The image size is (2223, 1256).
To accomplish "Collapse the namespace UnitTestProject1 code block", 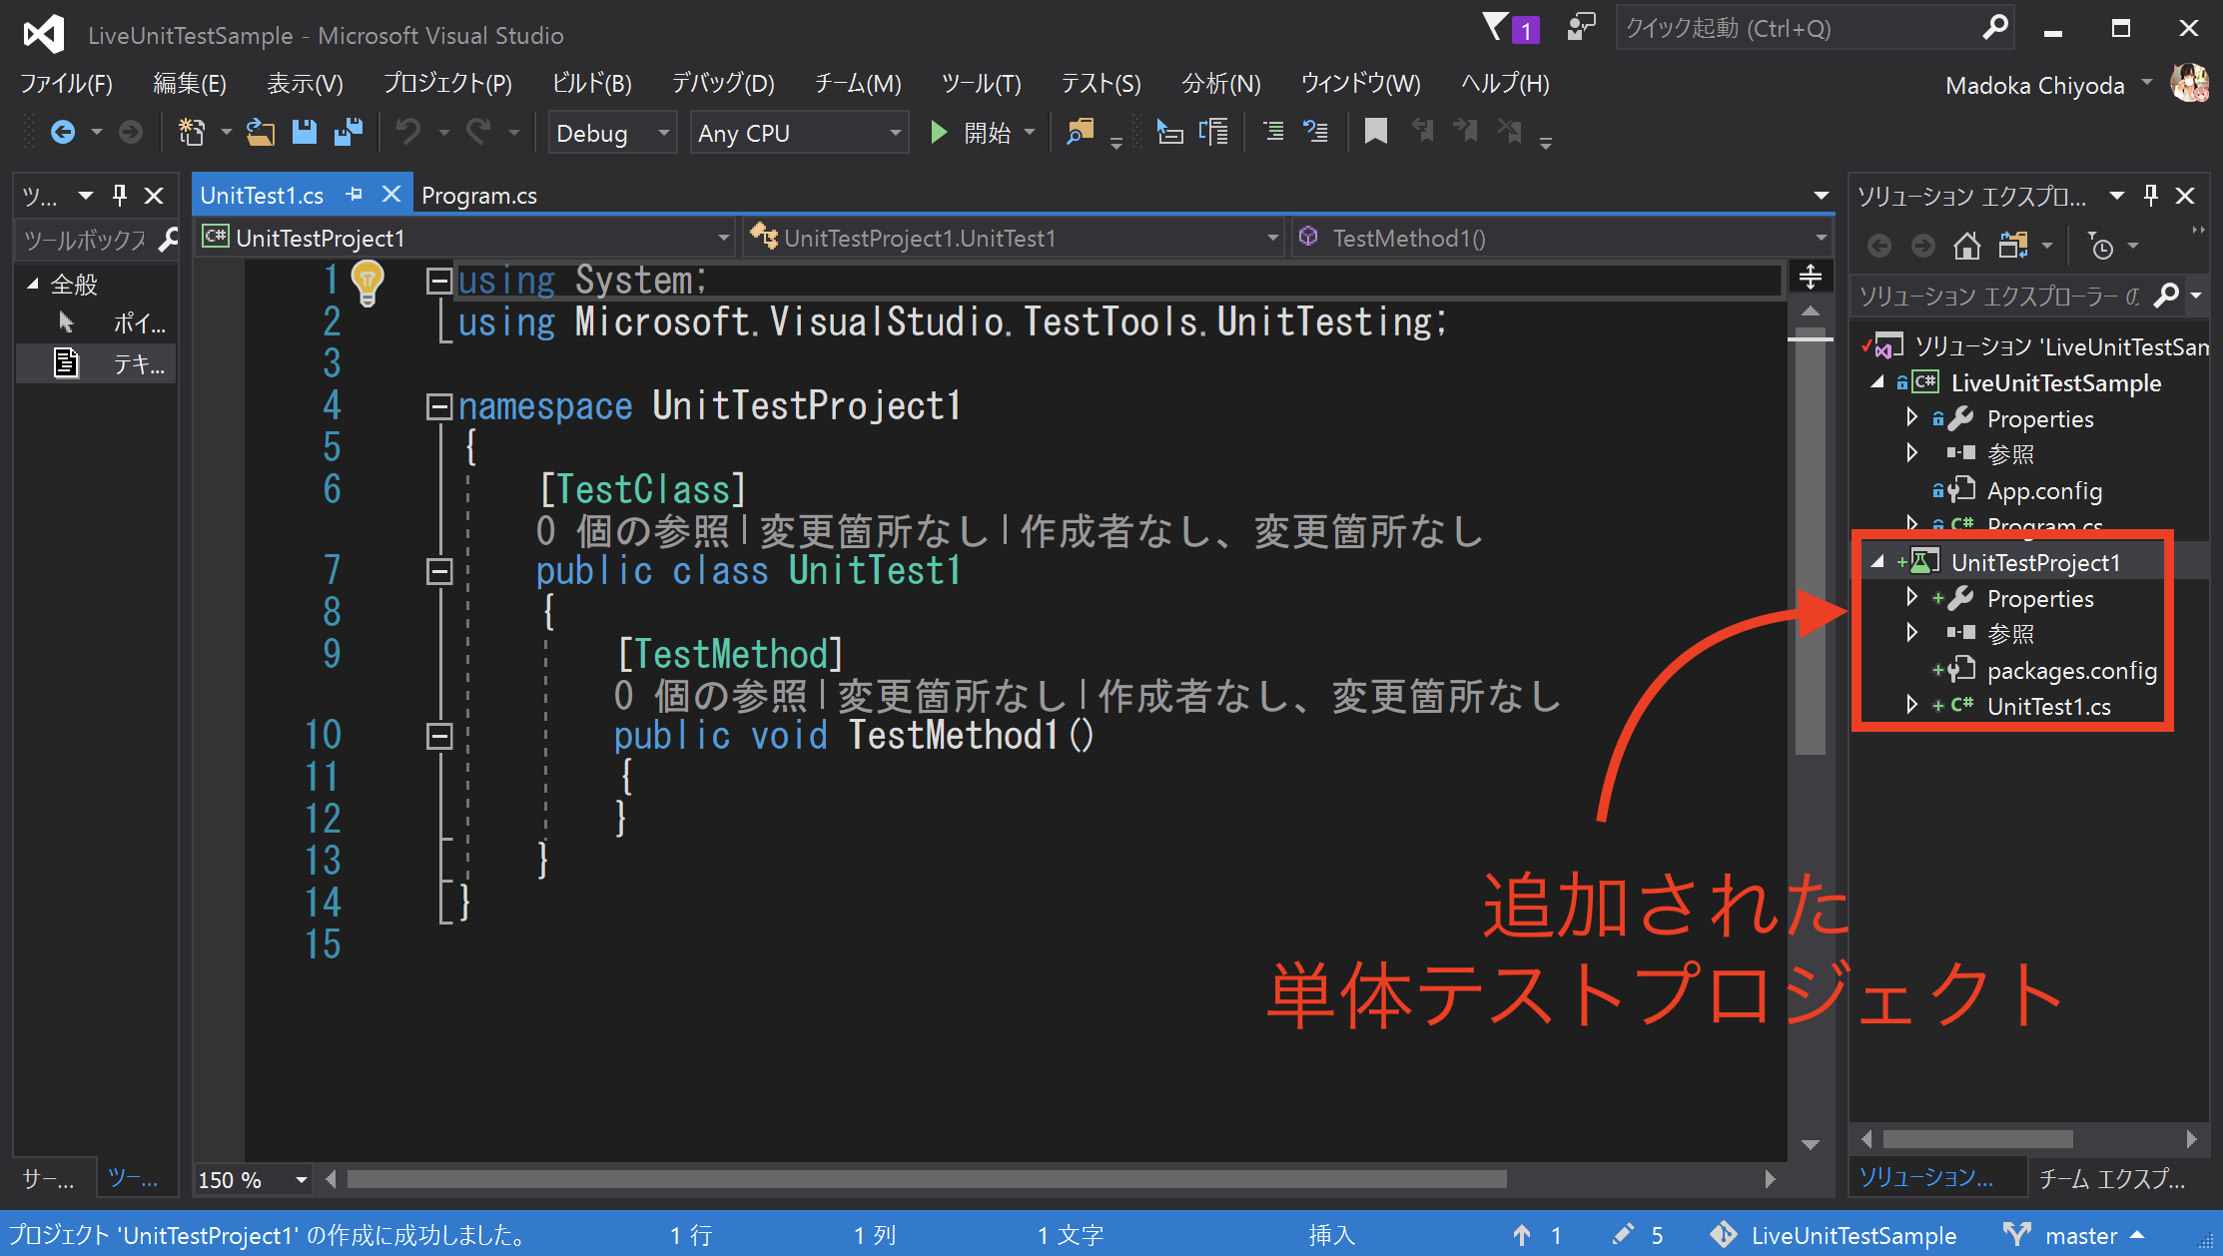I will [x=438, y=406].
